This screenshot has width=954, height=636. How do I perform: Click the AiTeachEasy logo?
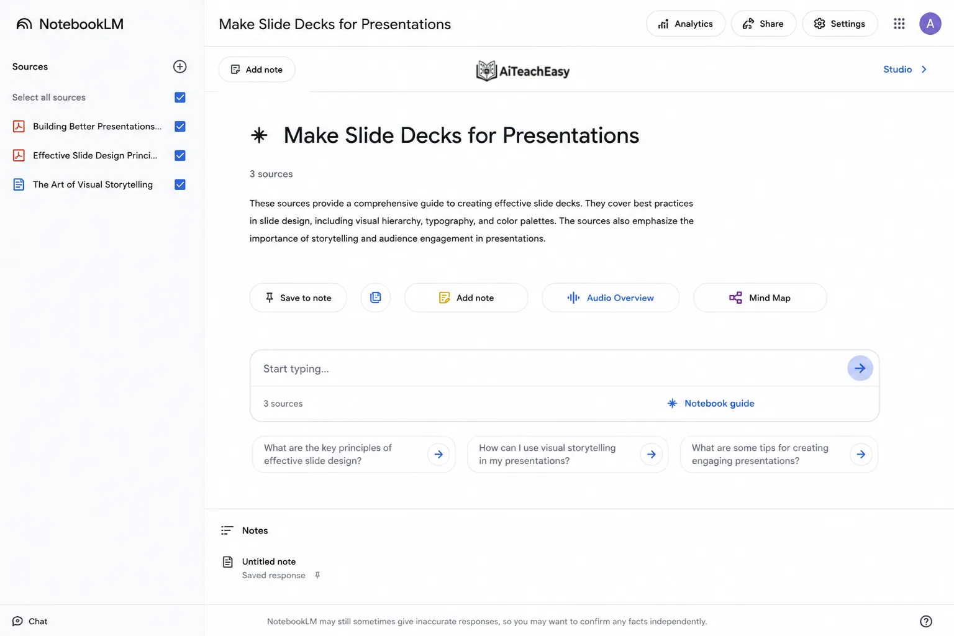pos(523,71)
